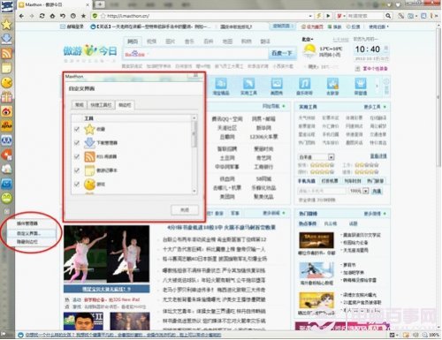Refresh the current page
442x340 pixels.
(42, 16)
